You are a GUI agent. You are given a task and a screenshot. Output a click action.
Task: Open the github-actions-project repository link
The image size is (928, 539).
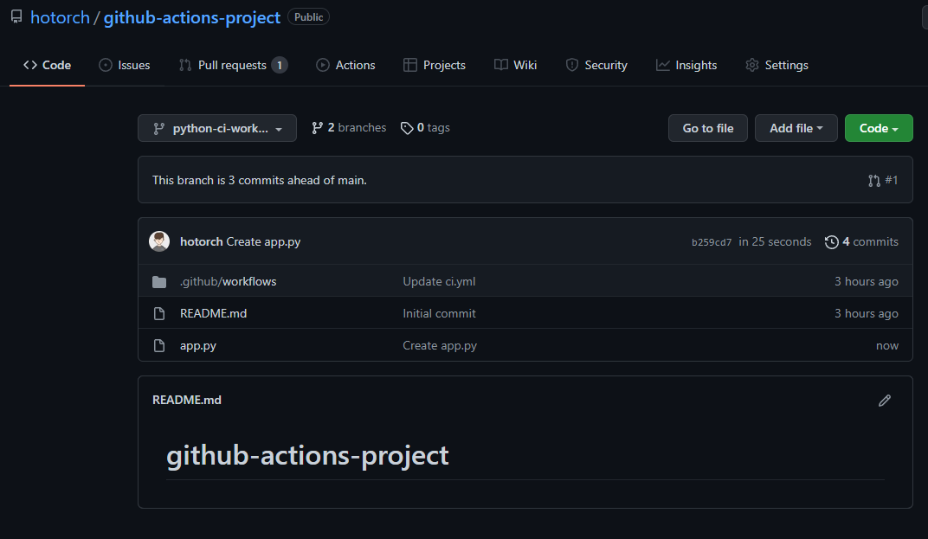point(192,18)
